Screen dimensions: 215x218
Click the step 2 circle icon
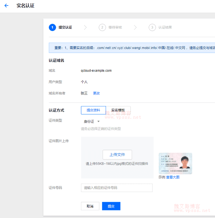pyautogui.click(x=102, y=27)
